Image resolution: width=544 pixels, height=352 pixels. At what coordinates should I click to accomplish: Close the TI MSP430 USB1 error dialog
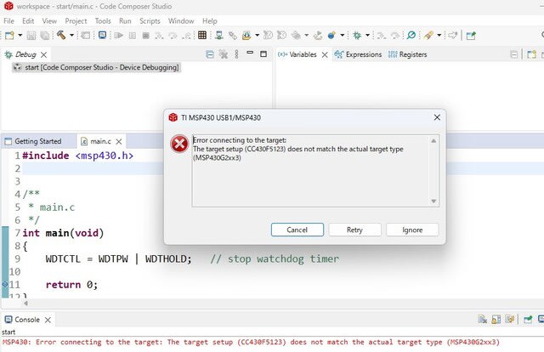[x=437, y=117]
